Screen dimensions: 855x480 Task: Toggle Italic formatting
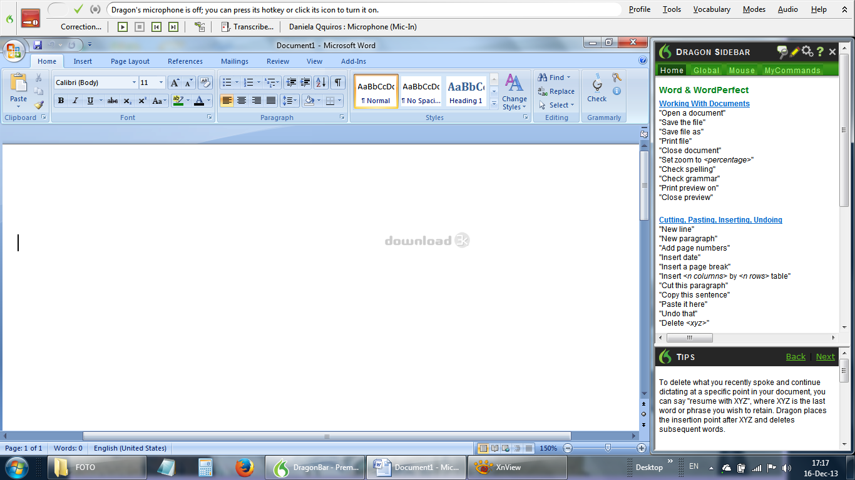(75, 101)
